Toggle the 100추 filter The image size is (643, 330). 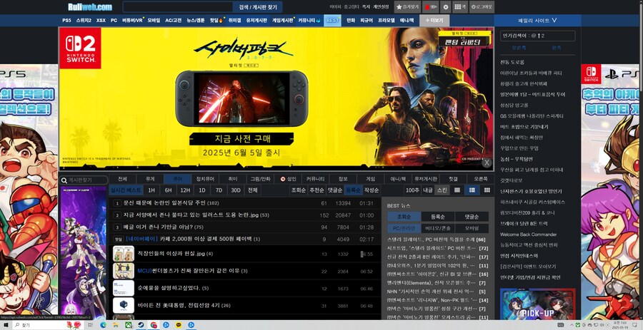(x=412, y=190)
